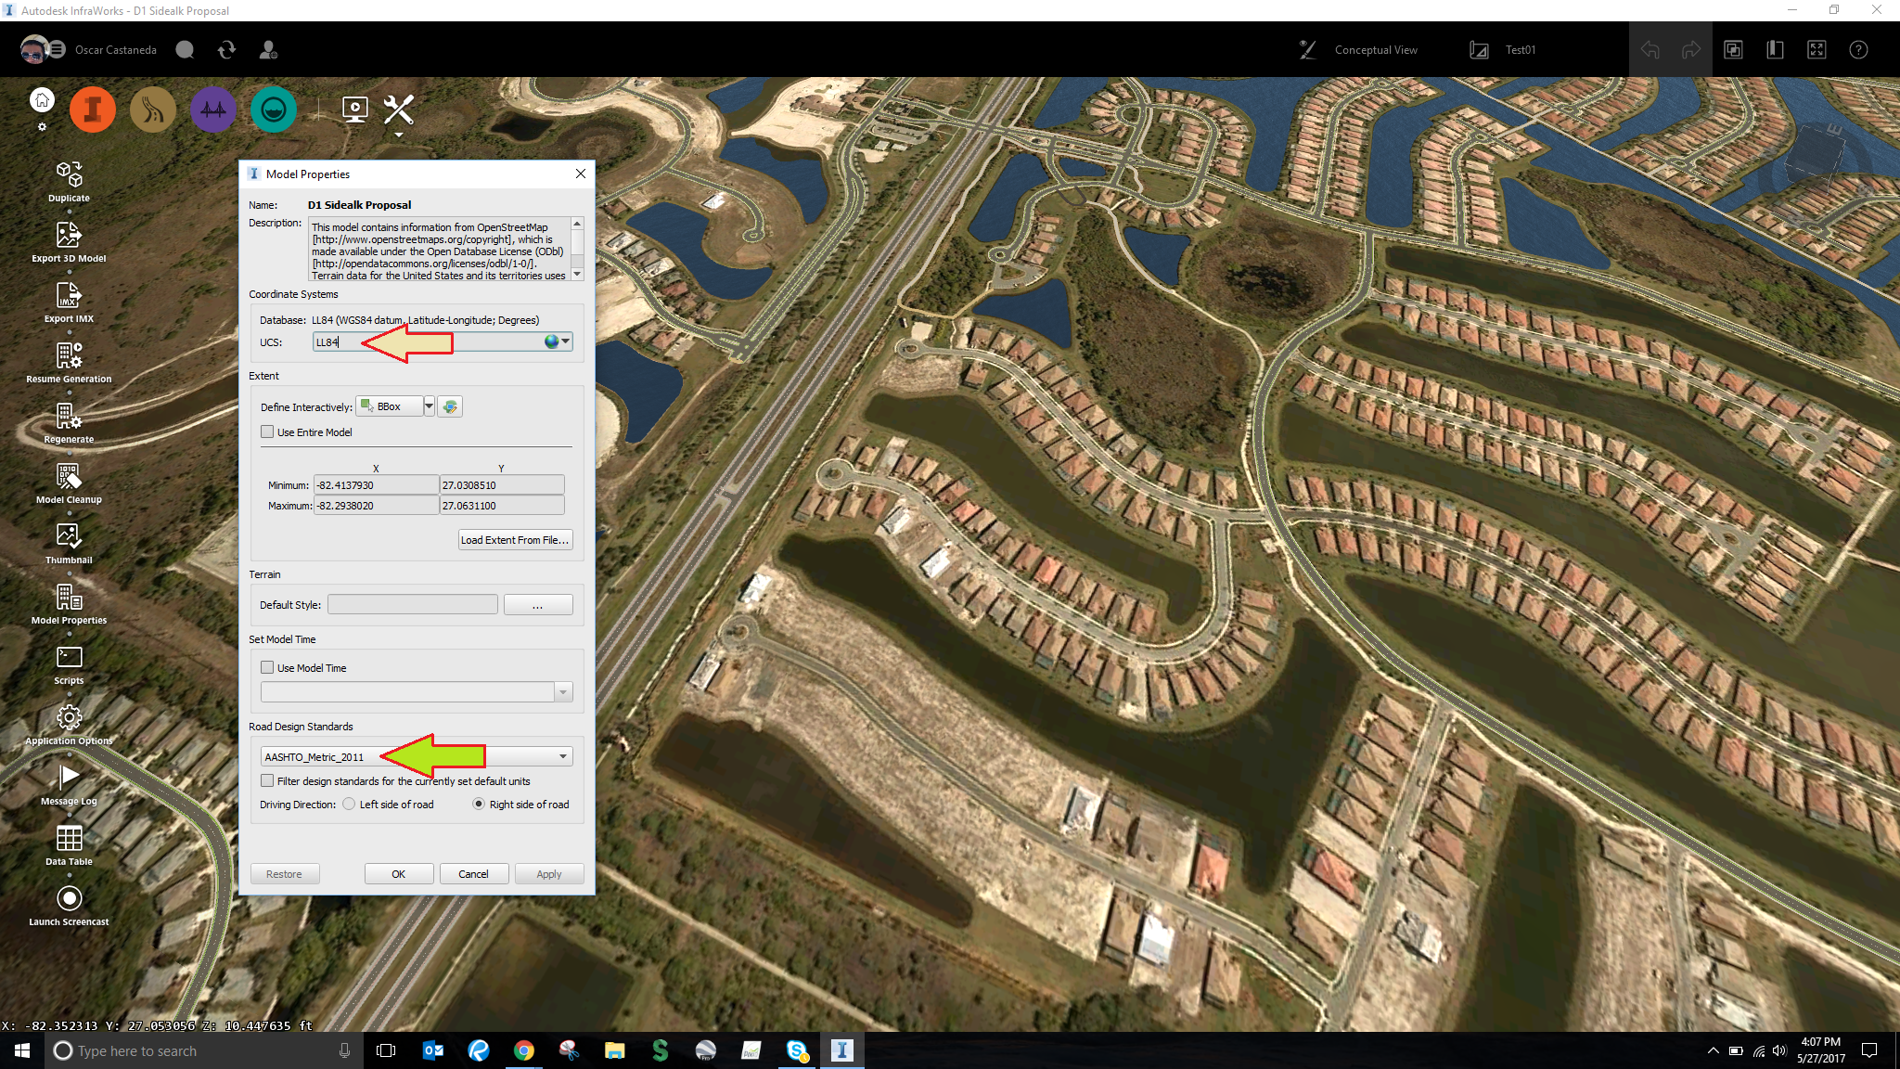Click the Restore button
Viewport: 1900px width, 1069px height.
pyautogui.click(x=285, y=874)
